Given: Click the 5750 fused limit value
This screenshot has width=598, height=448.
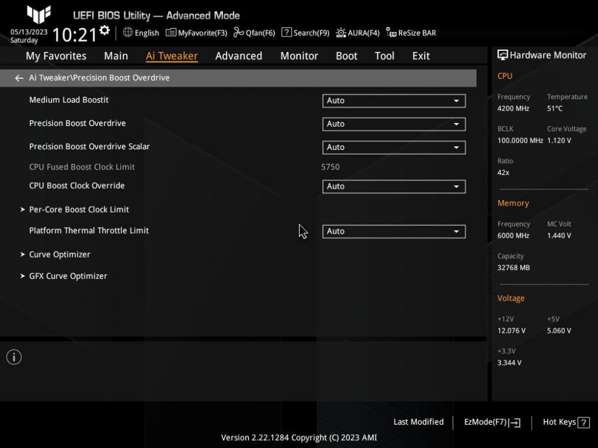Looking at the screenshot, I should coord(330,167).
